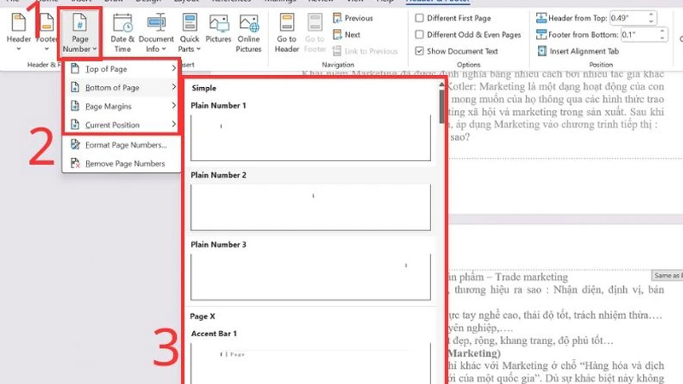Click Link to Previous
The height and width of the screenshot is (384, 683).
365,51
